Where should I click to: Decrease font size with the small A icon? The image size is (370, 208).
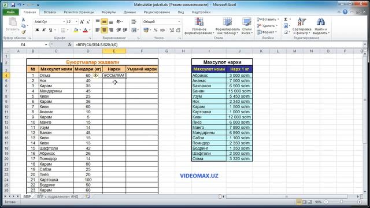[x=88, y=22]
